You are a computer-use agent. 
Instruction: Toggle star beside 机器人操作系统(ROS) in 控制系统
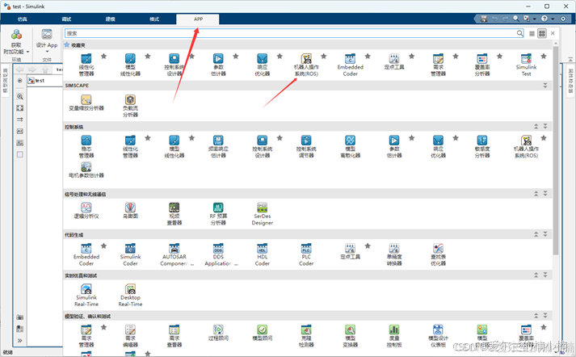pos(544,138)
